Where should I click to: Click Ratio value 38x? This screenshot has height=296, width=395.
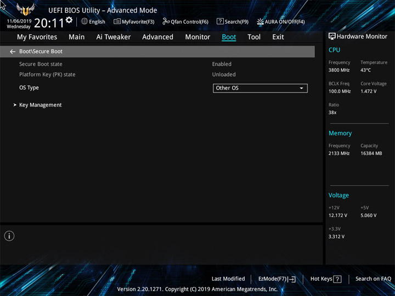point(332,112)
